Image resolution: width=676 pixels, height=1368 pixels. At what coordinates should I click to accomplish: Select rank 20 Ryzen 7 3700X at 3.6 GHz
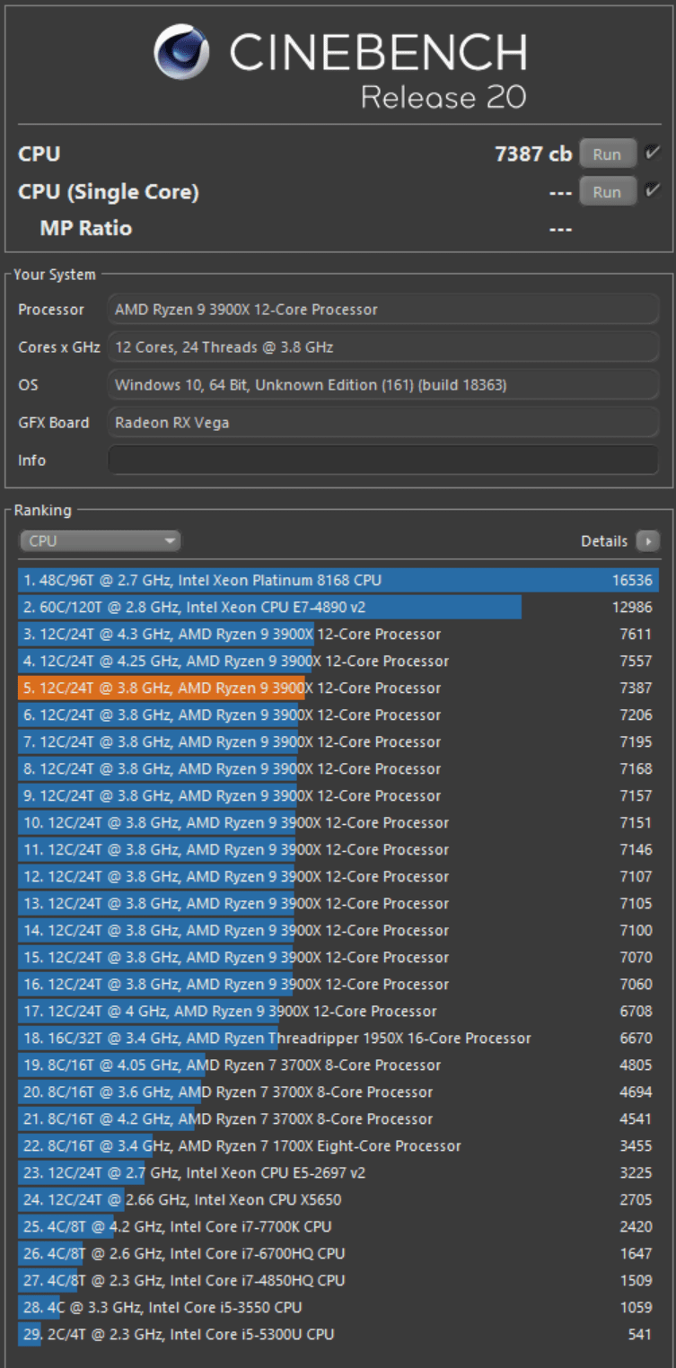click(x=338, y=1092)
